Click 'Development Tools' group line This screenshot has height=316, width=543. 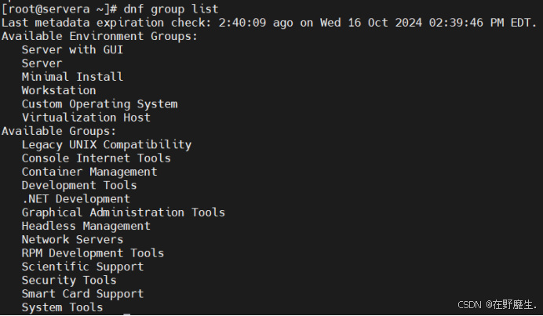pyautogui.click(x=79, y=186)
